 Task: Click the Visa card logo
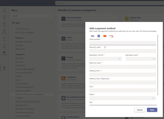point(92,36)
